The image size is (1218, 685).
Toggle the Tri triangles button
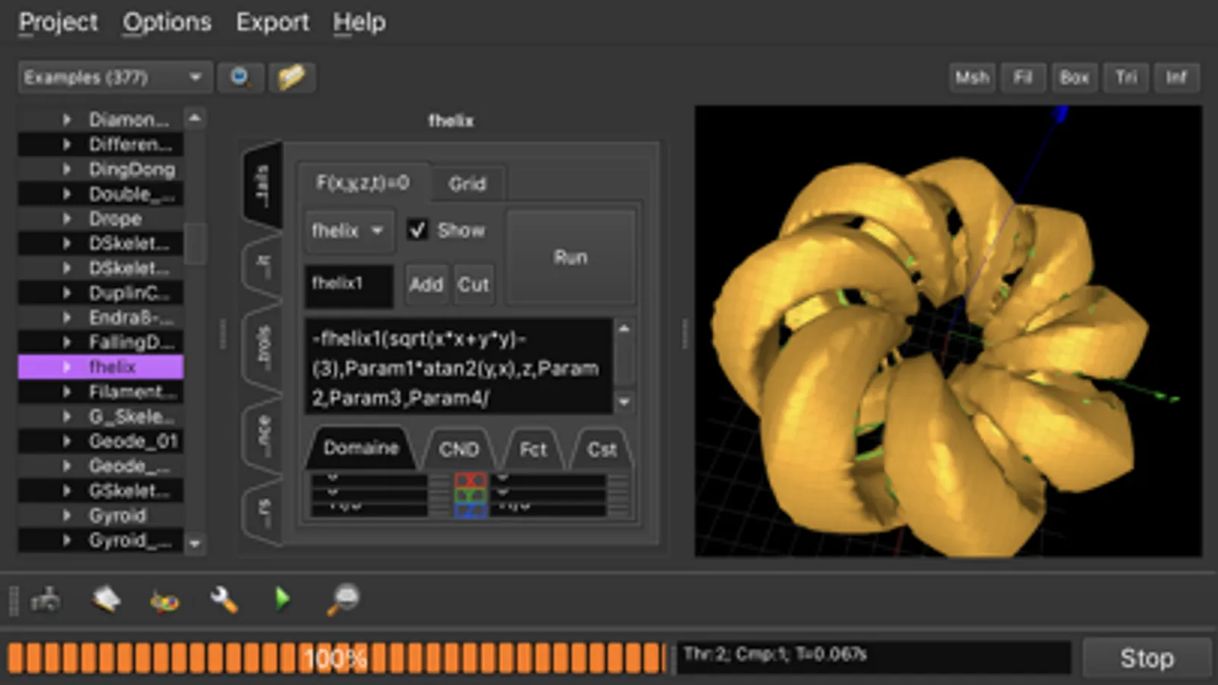pos(1126,77)
